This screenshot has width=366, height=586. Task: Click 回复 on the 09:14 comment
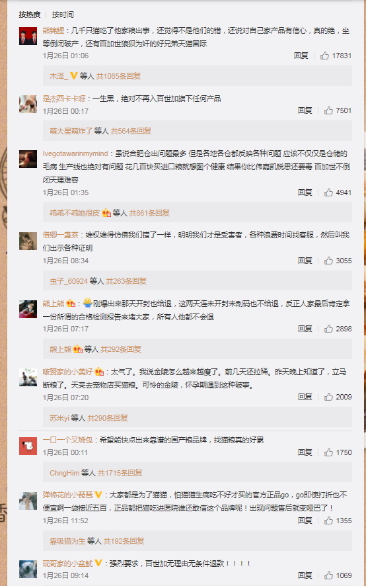pos(305,575)
